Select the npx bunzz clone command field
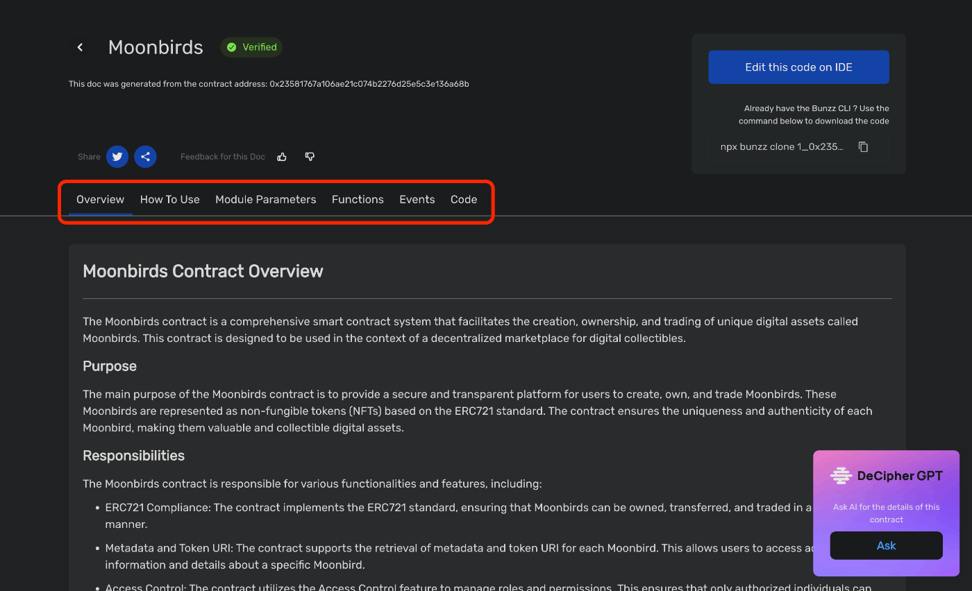 pyautogui.click(x=798, y=147)
